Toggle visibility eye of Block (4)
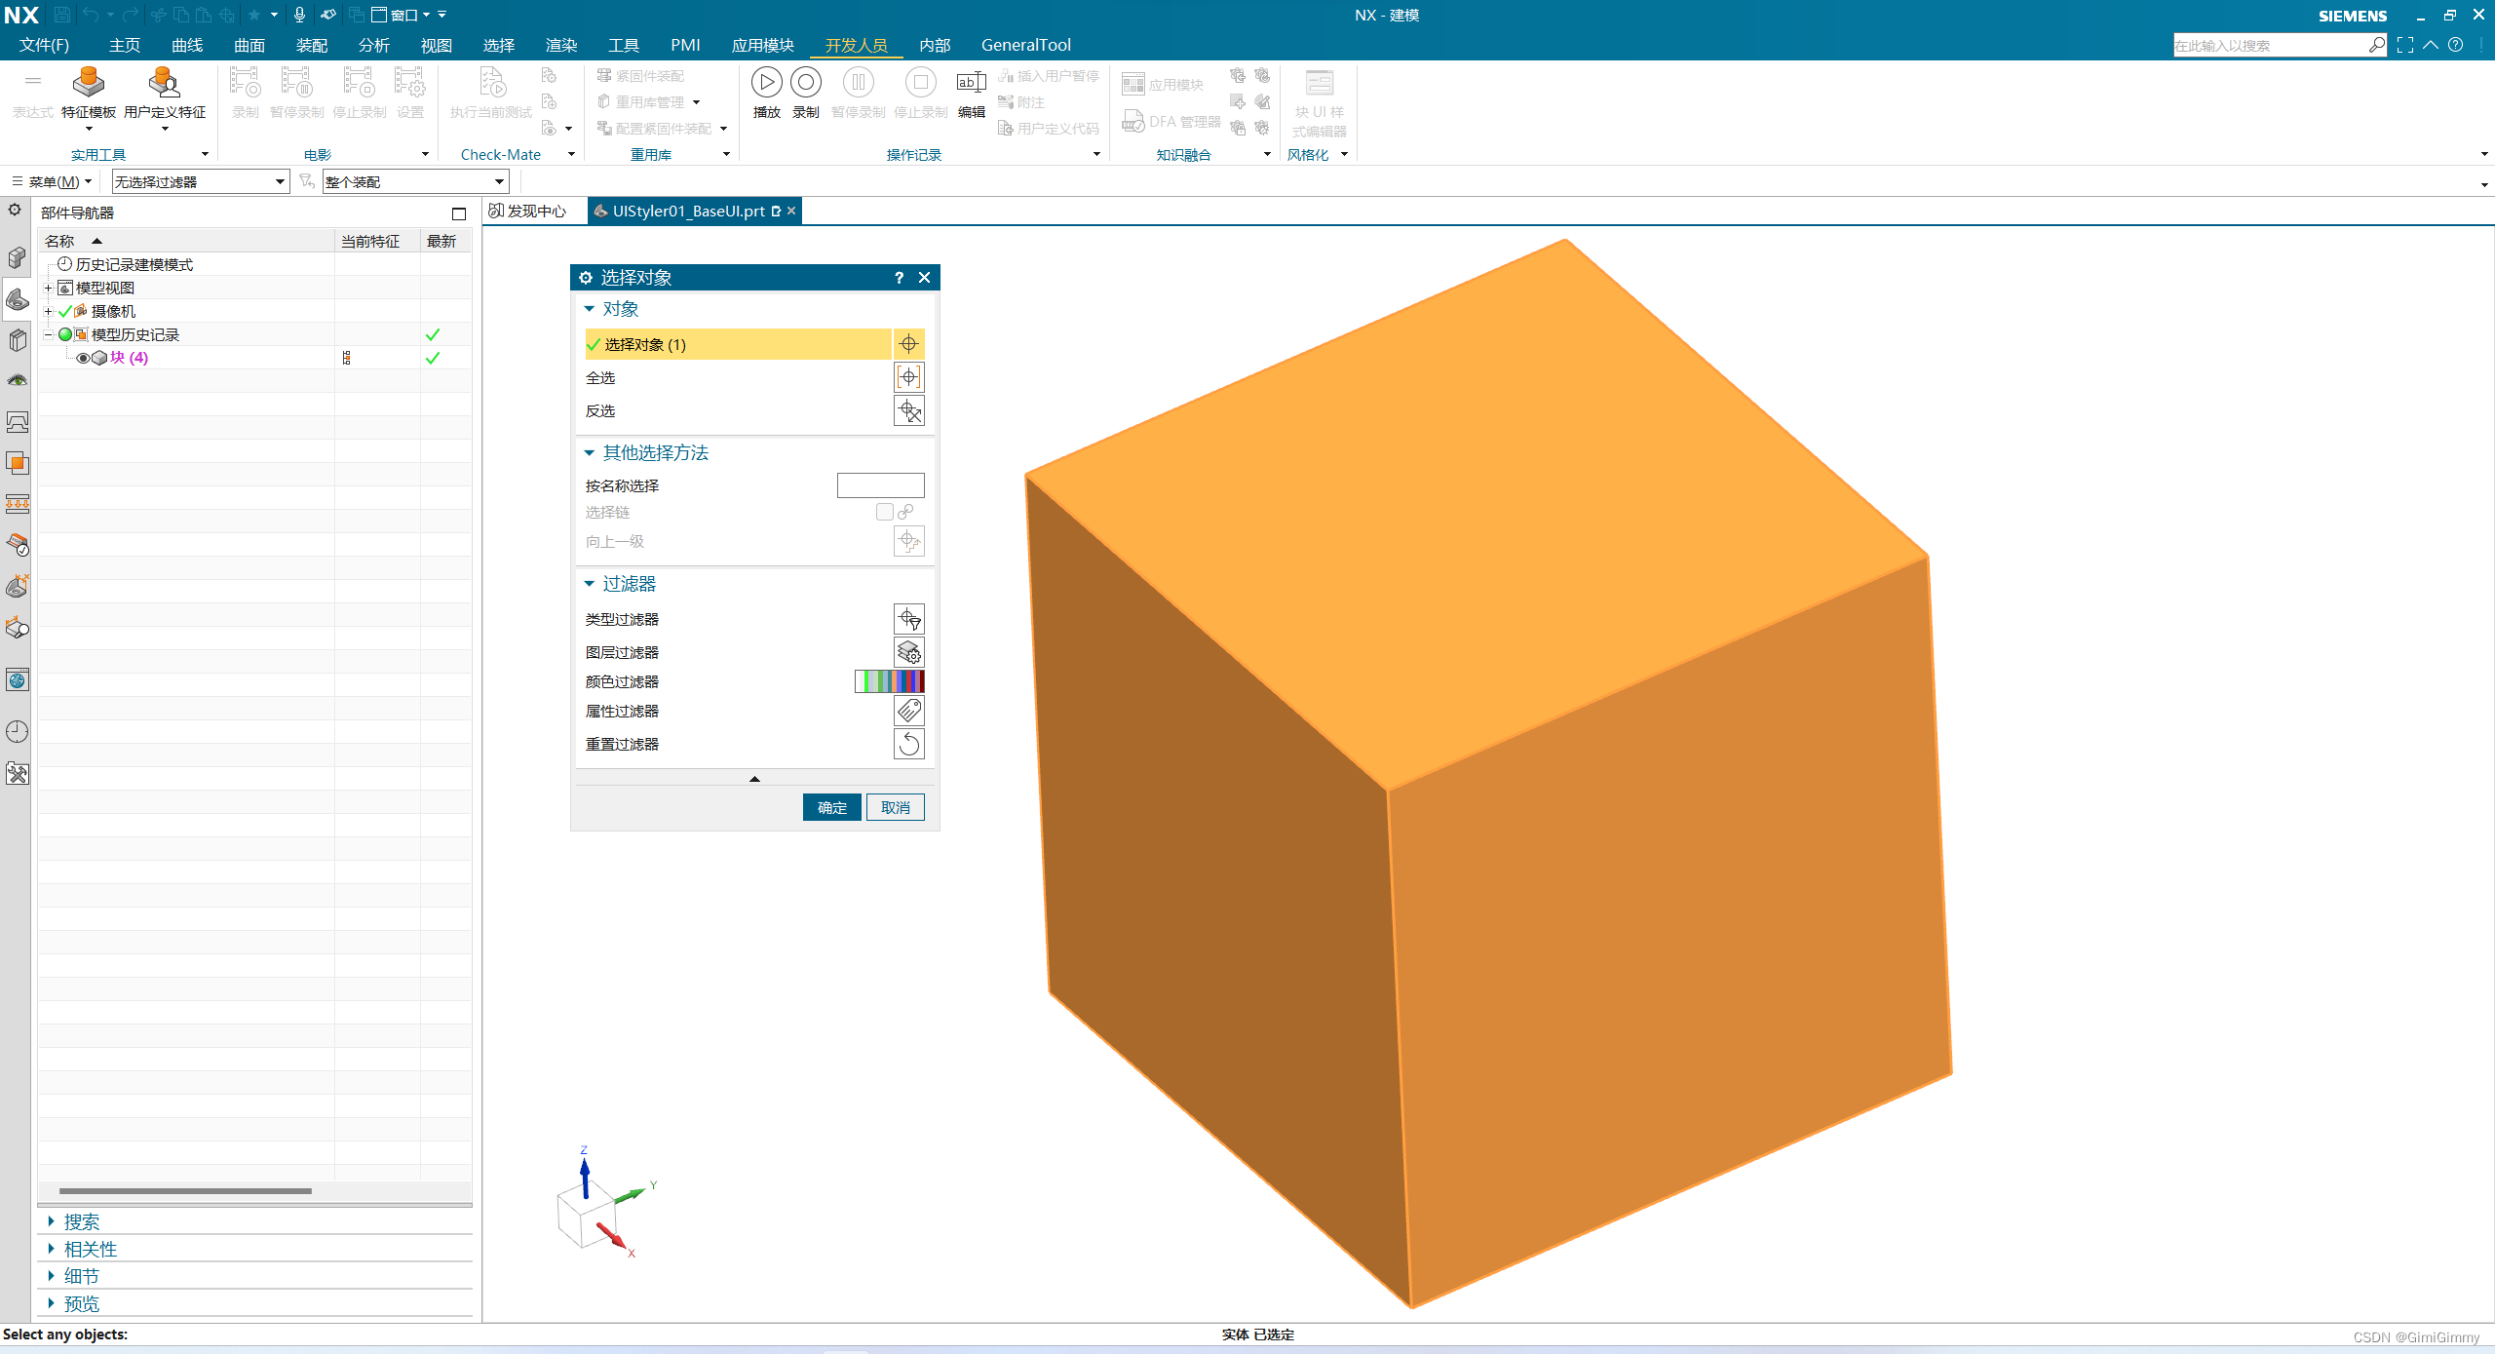Screen dimensions: 2495x1354 click(x=83, y=358)
